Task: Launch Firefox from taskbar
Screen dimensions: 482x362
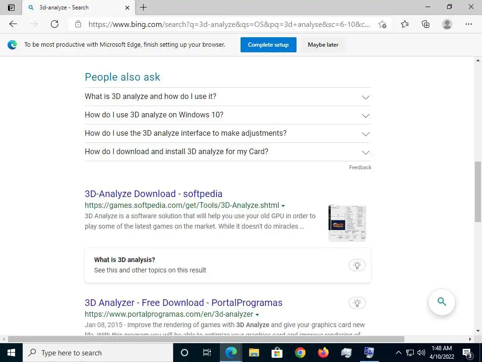Action: [x=323, y=353]
